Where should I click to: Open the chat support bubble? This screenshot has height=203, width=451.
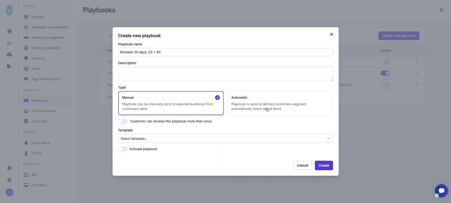click(441, 191)
